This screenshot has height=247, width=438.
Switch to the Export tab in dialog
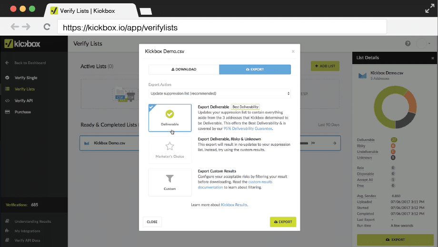pyautogui.click(x=255, y=69)
